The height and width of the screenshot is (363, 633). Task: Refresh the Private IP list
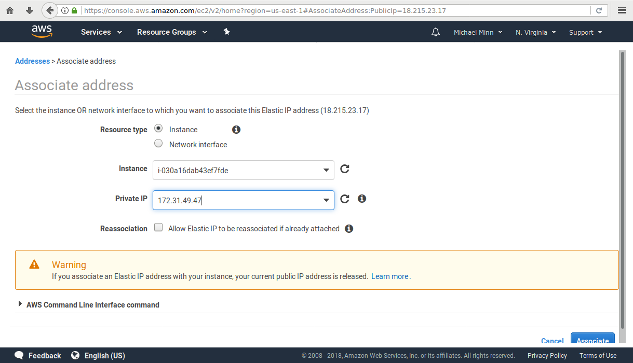[x=344, y=199]
